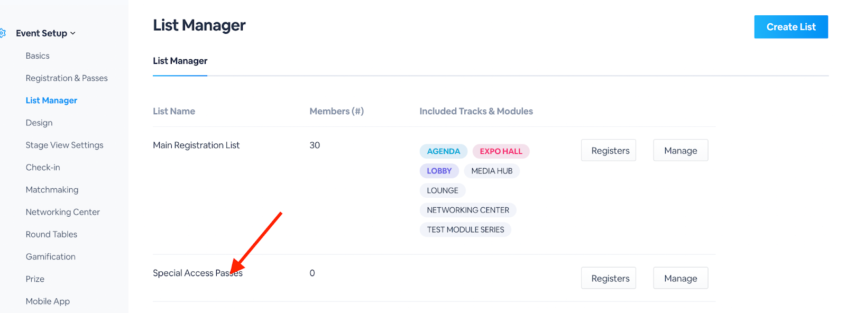Manage the Main Registration List

681,151
